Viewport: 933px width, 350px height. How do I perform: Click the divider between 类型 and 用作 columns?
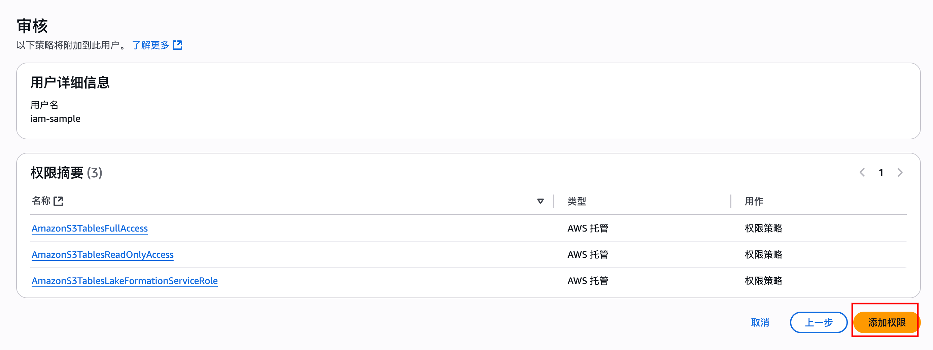[730, 201]
